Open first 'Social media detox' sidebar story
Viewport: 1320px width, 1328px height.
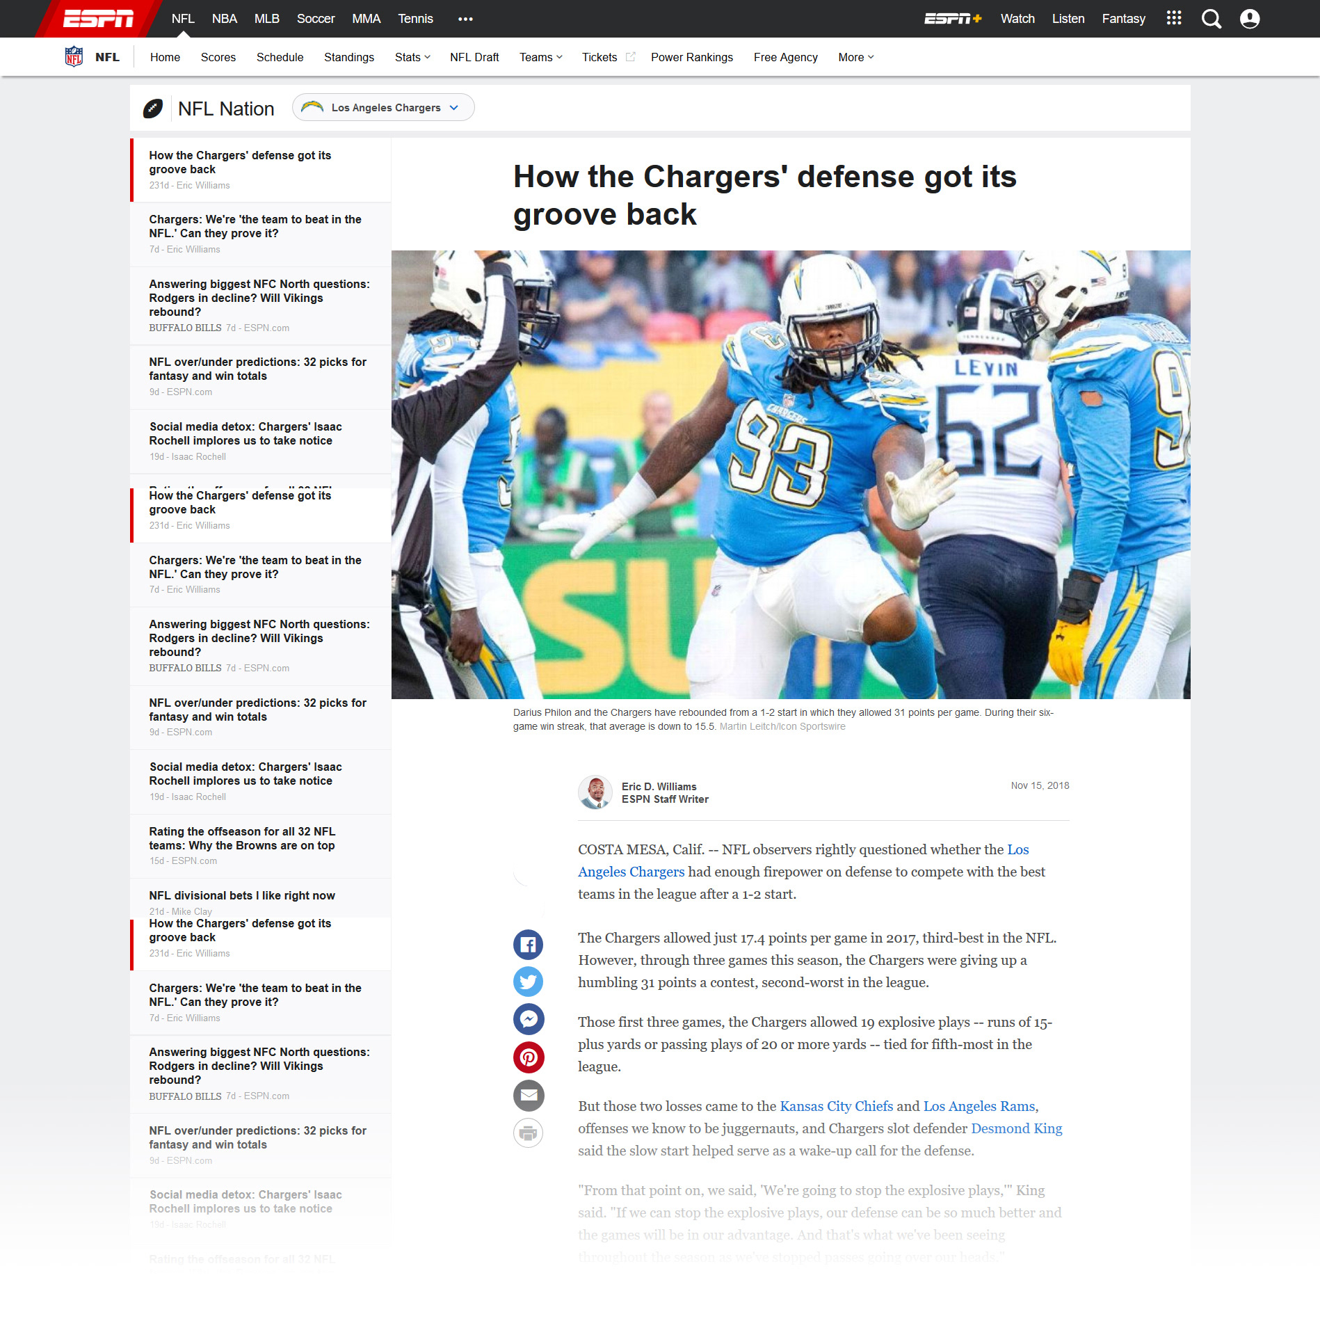[260, 441]
